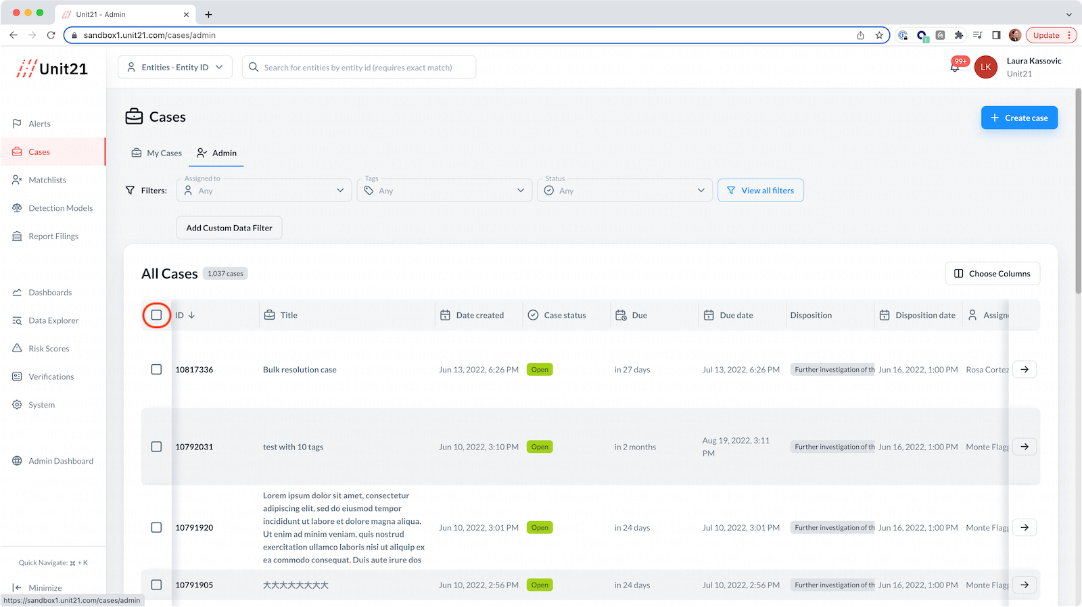The width and height of the screenshot is (1082, 607).
Task: Open the Choose Columns button
Action: 992,274
